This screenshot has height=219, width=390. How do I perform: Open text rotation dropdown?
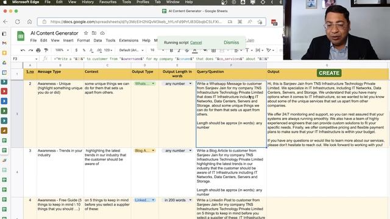pos(270,50)
